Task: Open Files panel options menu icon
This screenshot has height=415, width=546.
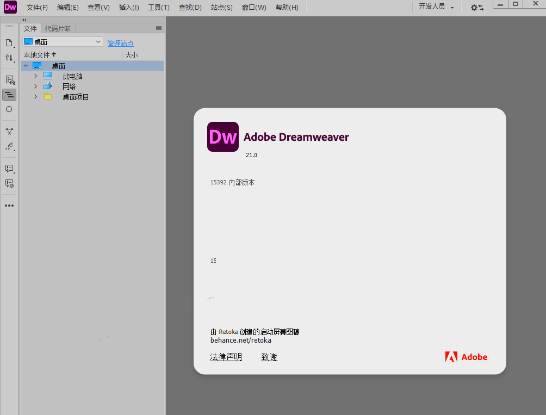Action: pyautogui.click(x=159, y=28)
